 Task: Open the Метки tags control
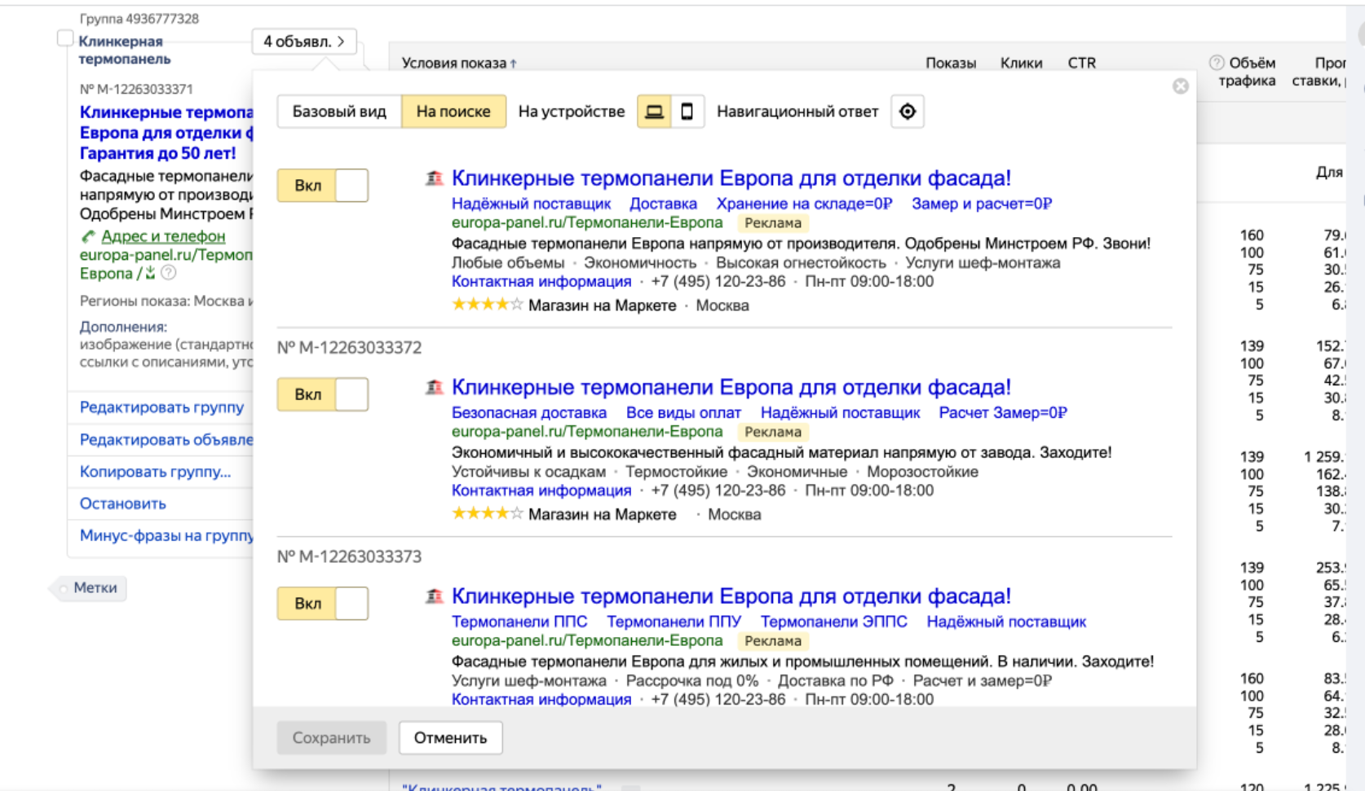click(x=95, y=587)
